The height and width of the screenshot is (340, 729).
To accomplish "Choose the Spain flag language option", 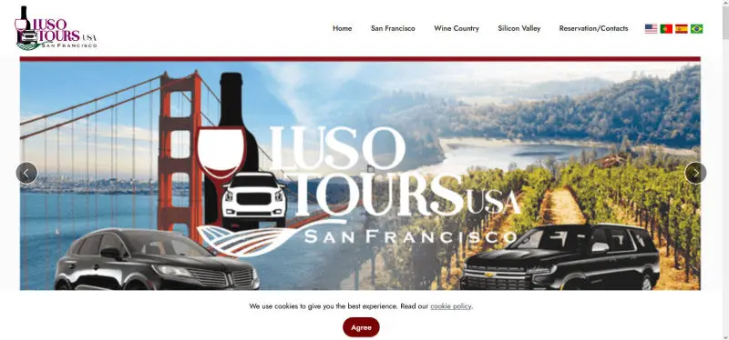I will (681, 29).
